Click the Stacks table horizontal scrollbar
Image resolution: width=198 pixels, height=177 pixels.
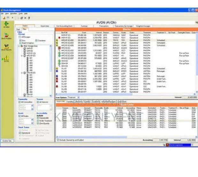(x=126, y=94)
